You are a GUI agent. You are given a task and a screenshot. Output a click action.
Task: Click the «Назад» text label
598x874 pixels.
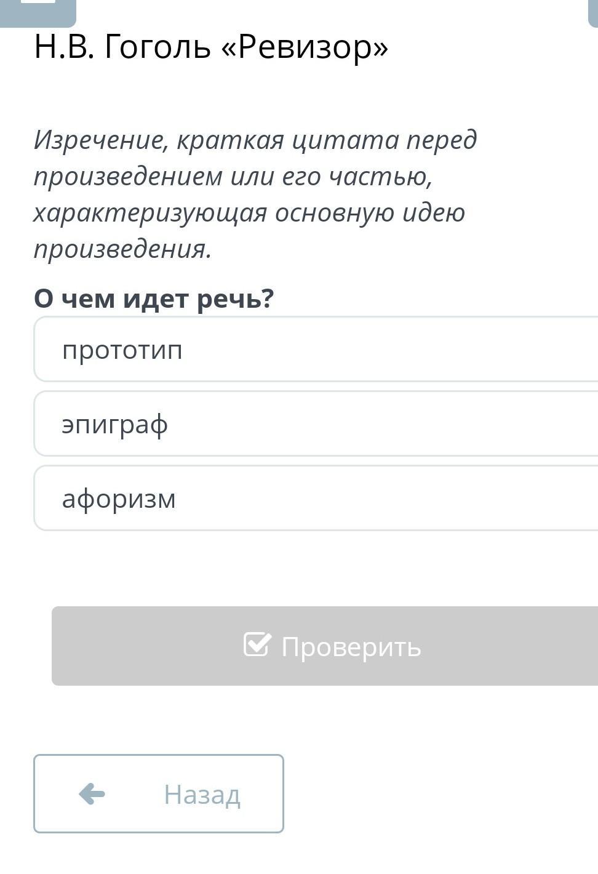[202, 795]
